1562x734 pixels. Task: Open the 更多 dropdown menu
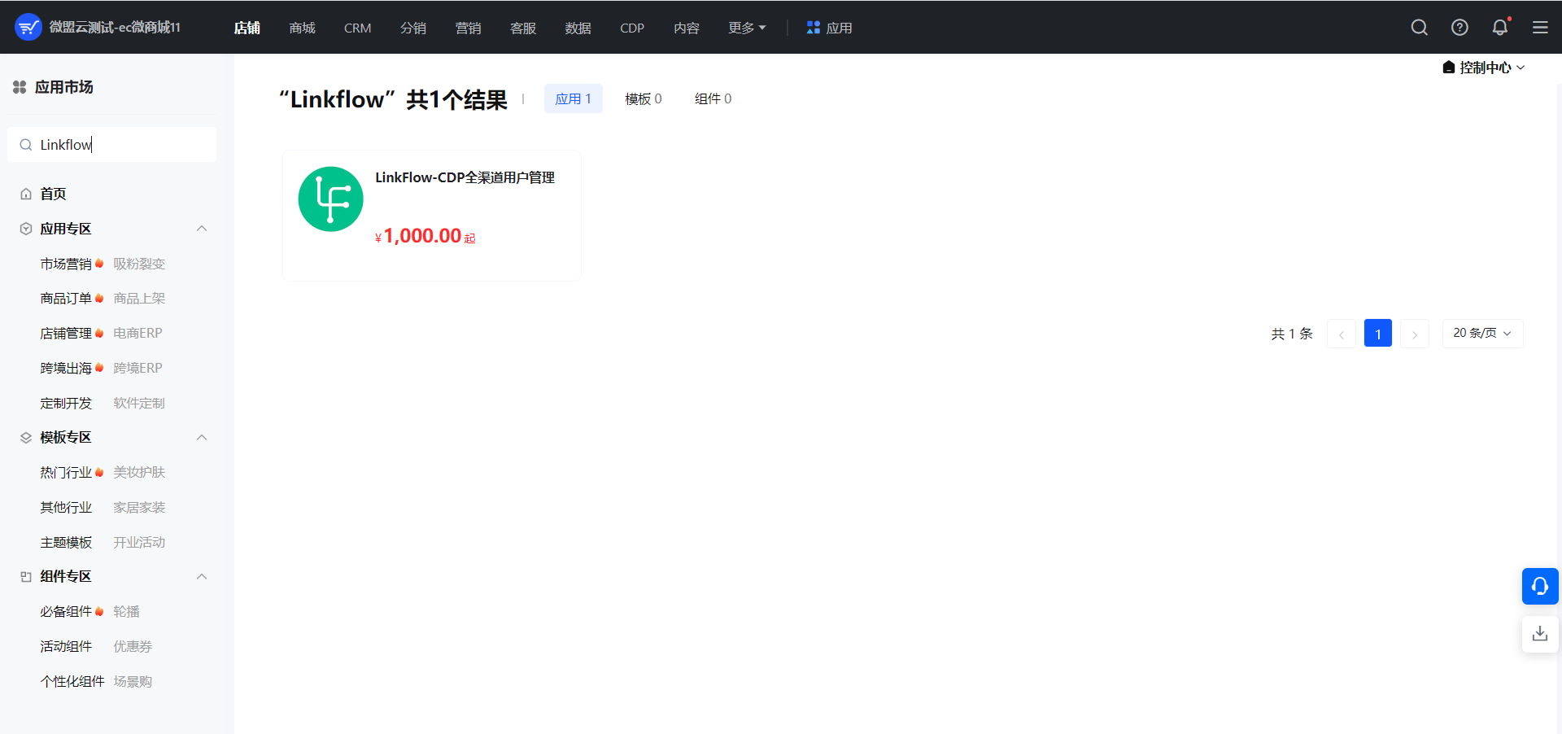coord(747,28)
